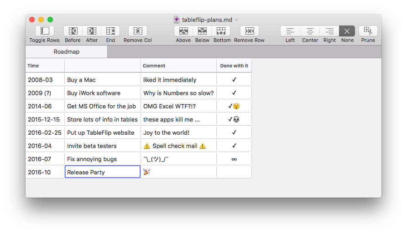Set column alignment to Right

click(329, 31)
